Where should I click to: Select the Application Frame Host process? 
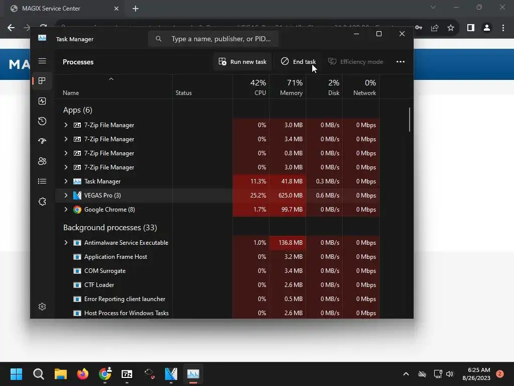click(x=217, y=257)
